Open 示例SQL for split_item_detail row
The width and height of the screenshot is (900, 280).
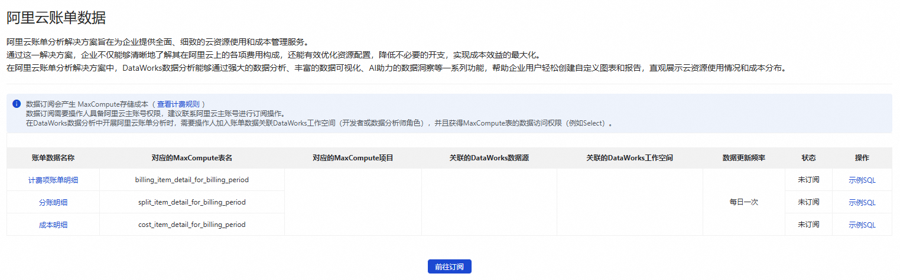[862, 202]
